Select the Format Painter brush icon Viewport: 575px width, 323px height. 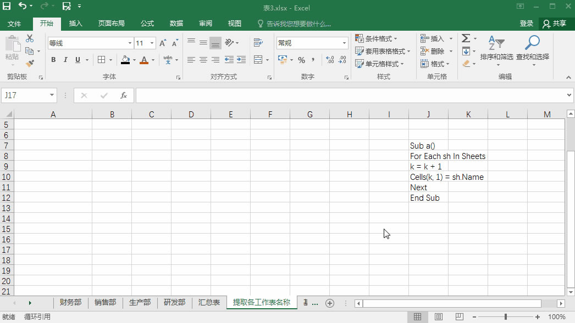[x=30, y=63]
